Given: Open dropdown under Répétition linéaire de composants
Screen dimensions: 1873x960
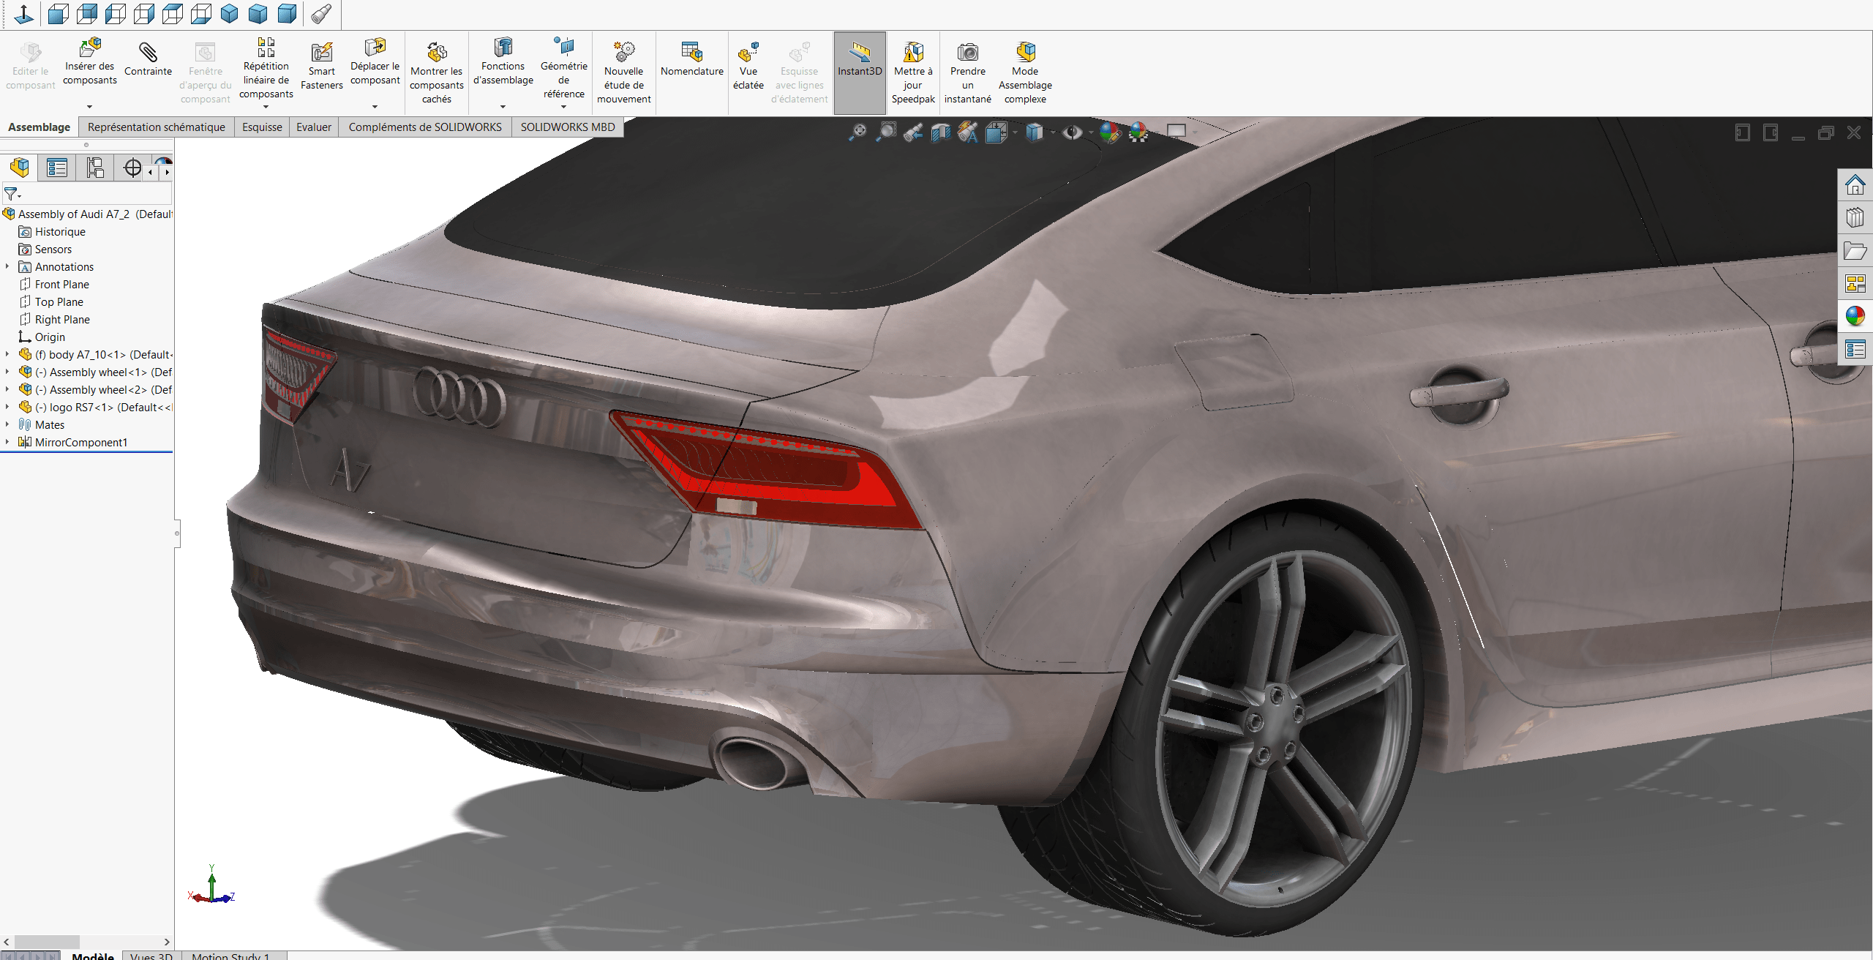Looking at the screenshot, I should [x=266, y=107].
